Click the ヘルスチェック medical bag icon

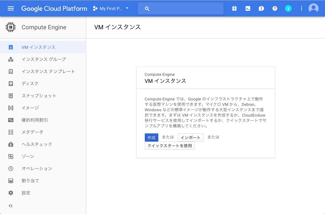click(x=10, y=144)
